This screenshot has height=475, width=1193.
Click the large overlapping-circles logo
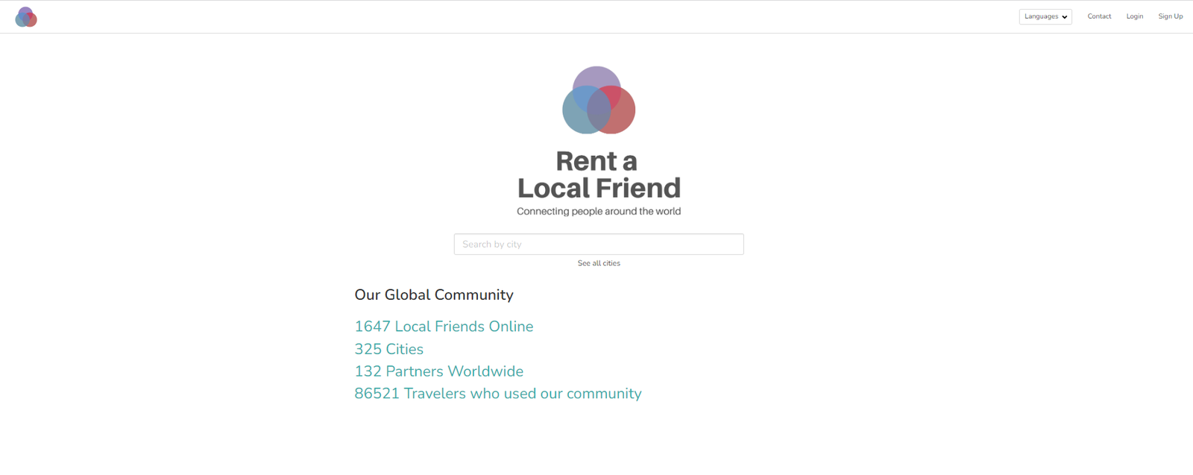[x=599, y=100]
